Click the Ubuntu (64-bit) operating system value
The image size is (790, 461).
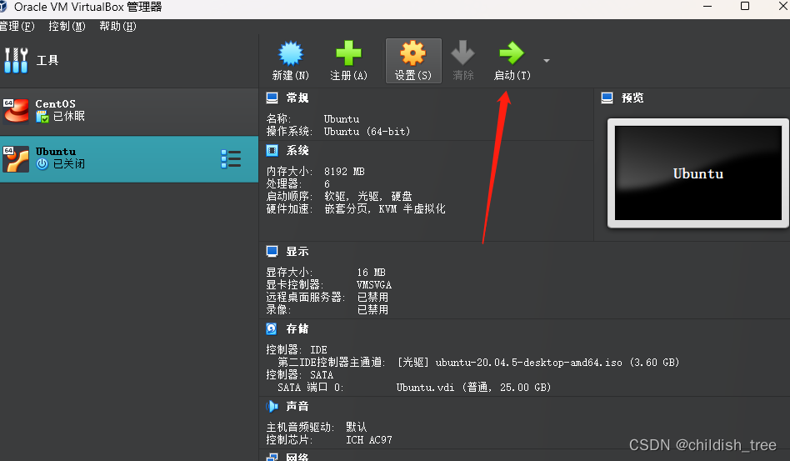pos(367,132)
